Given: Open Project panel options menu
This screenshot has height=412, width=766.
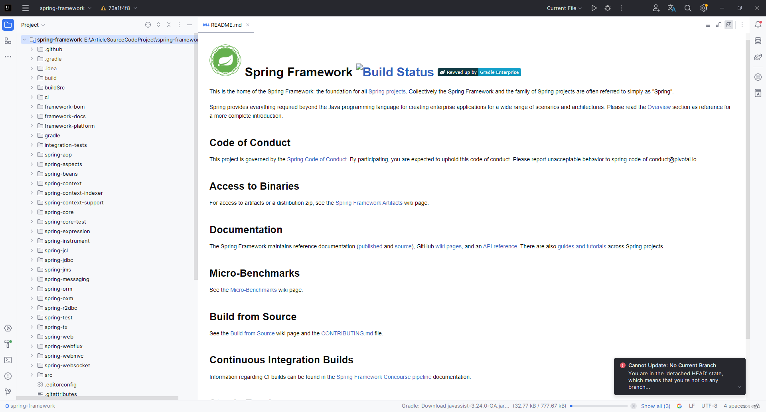Looking at the screenshot, I should (x=179, y=25).
